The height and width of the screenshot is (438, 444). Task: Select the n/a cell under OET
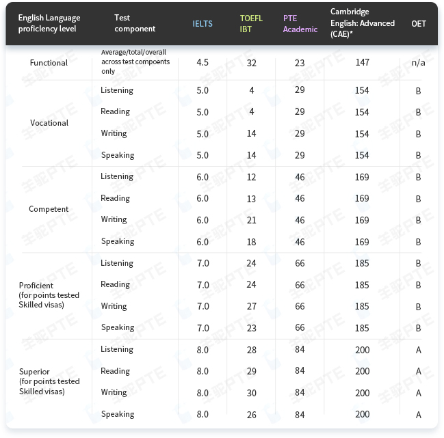[x=418, y=63]
